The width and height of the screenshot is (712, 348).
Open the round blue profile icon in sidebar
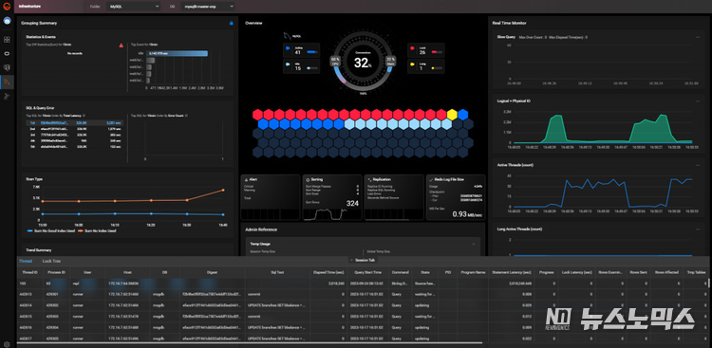(7, 21)
